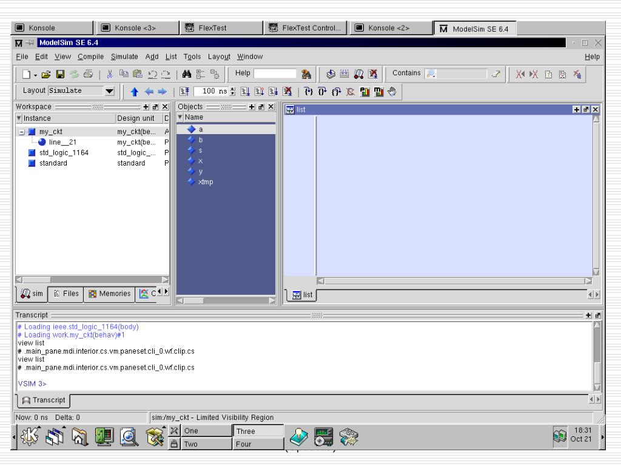Click the Run simulation icon
The image size is (621, 466).
[245, 92]
